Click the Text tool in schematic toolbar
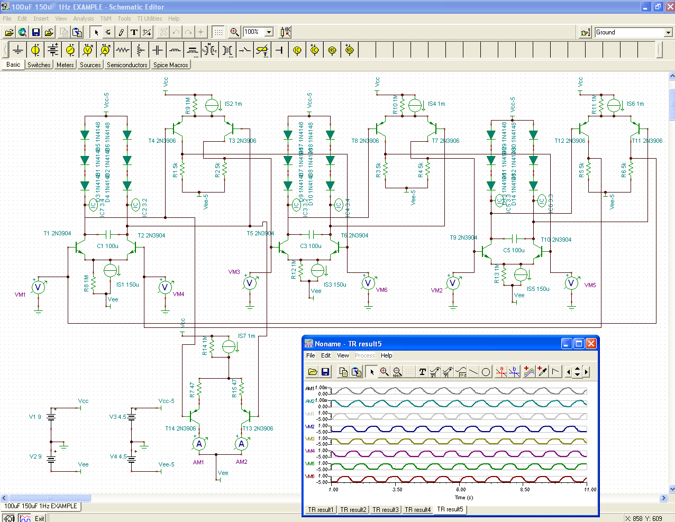Viewport: 675px width, 522px height. 134,32
